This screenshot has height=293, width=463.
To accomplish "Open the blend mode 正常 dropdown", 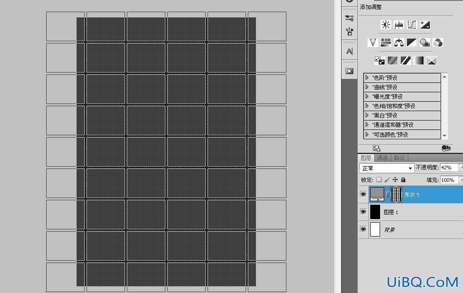I will 387,168.
